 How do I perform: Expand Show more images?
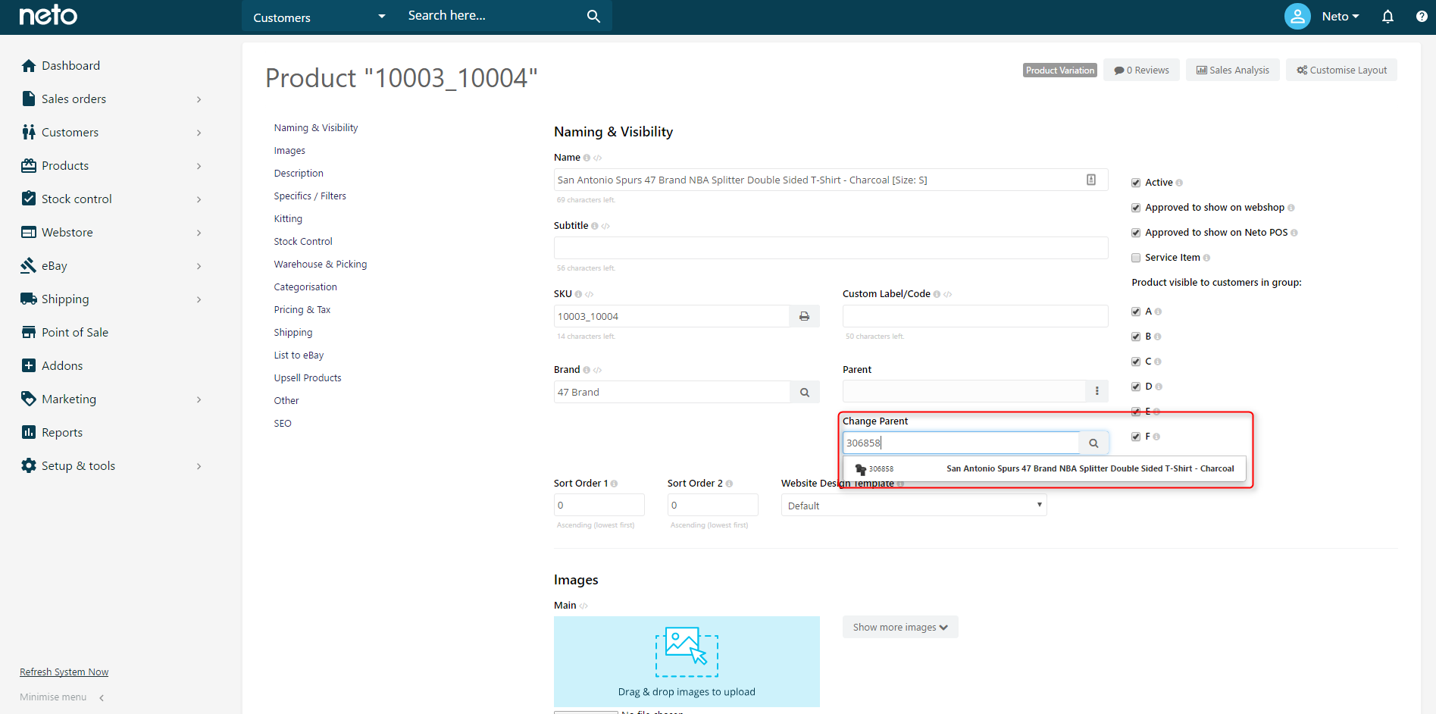(900, 627)
